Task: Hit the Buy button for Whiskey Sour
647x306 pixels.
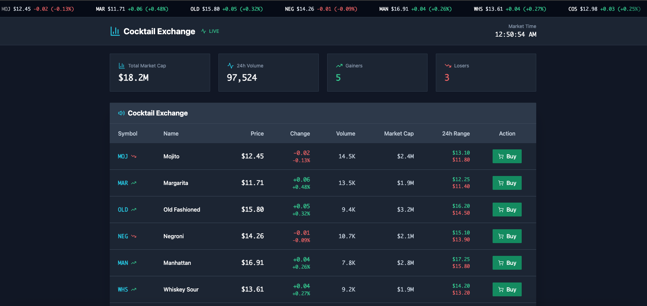Action: coord(507,289)
